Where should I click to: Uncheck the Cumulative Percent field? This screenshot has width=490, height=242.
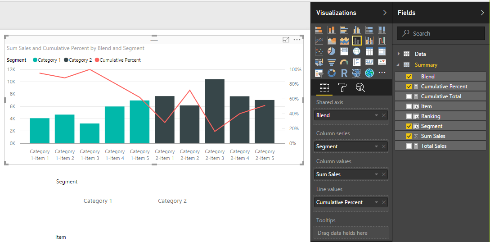409,87
